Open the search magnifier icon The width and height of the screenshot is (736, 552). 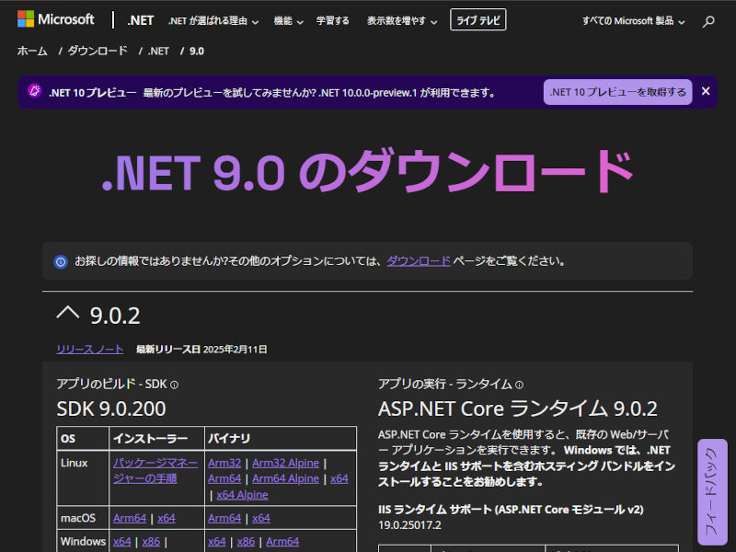(708, 21)
